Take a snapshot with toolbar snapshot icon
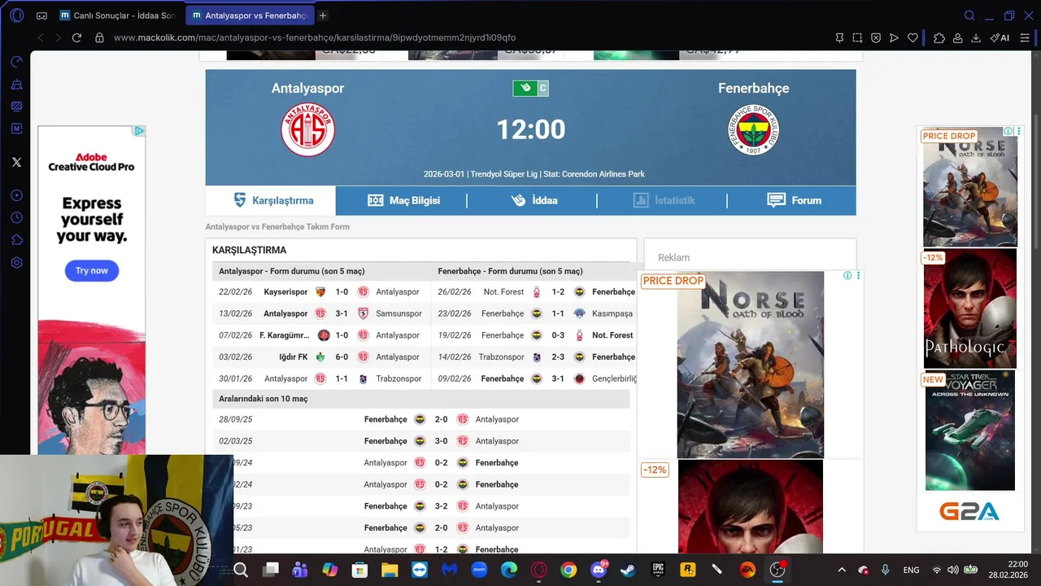 click(x=857, y=37)
